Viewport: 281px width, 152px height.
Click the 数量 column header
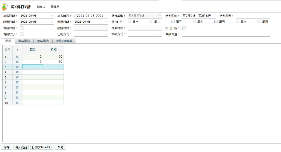tap(33, 50)
